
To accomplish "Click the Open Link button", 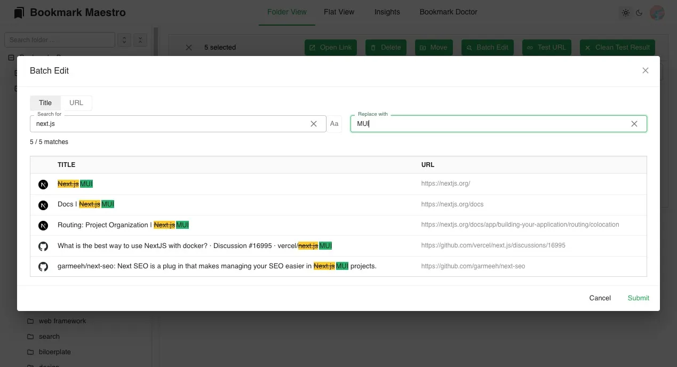I will click(331, 47).
